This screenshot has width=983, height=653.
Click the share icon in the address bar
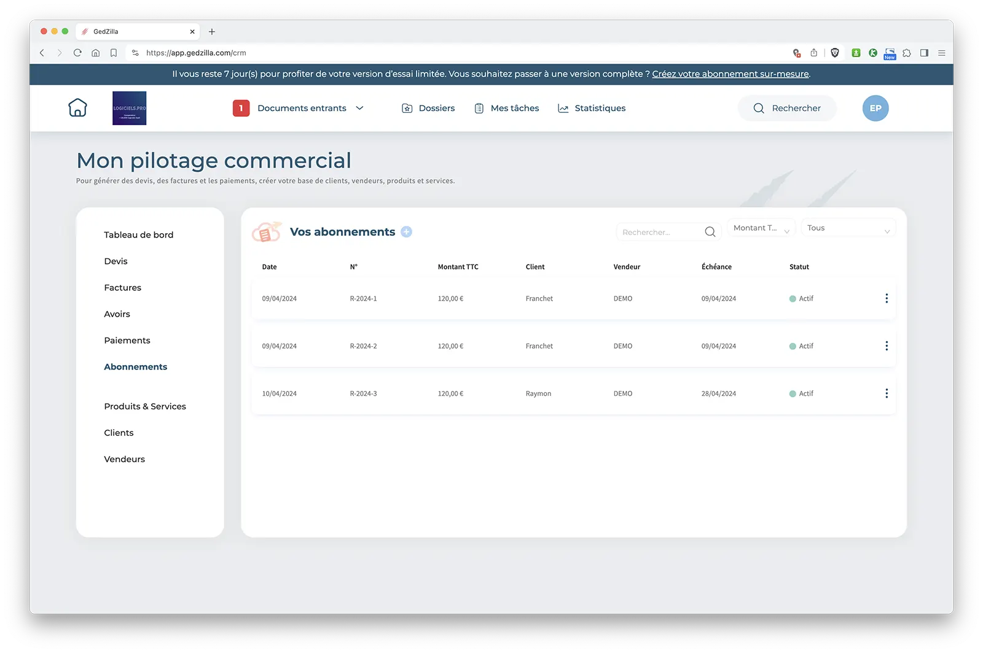coord(813,53)
